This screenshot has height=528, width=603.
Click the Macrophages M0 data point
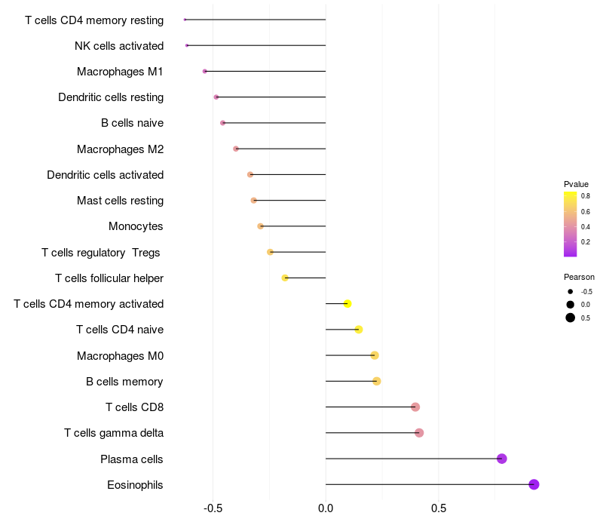point(375,355)
